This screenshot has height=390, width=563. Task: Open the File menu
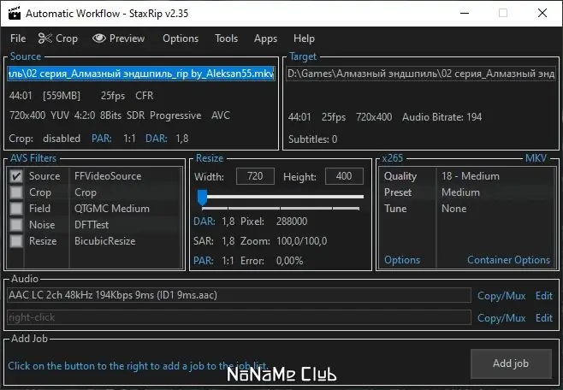tap(18, 38)
